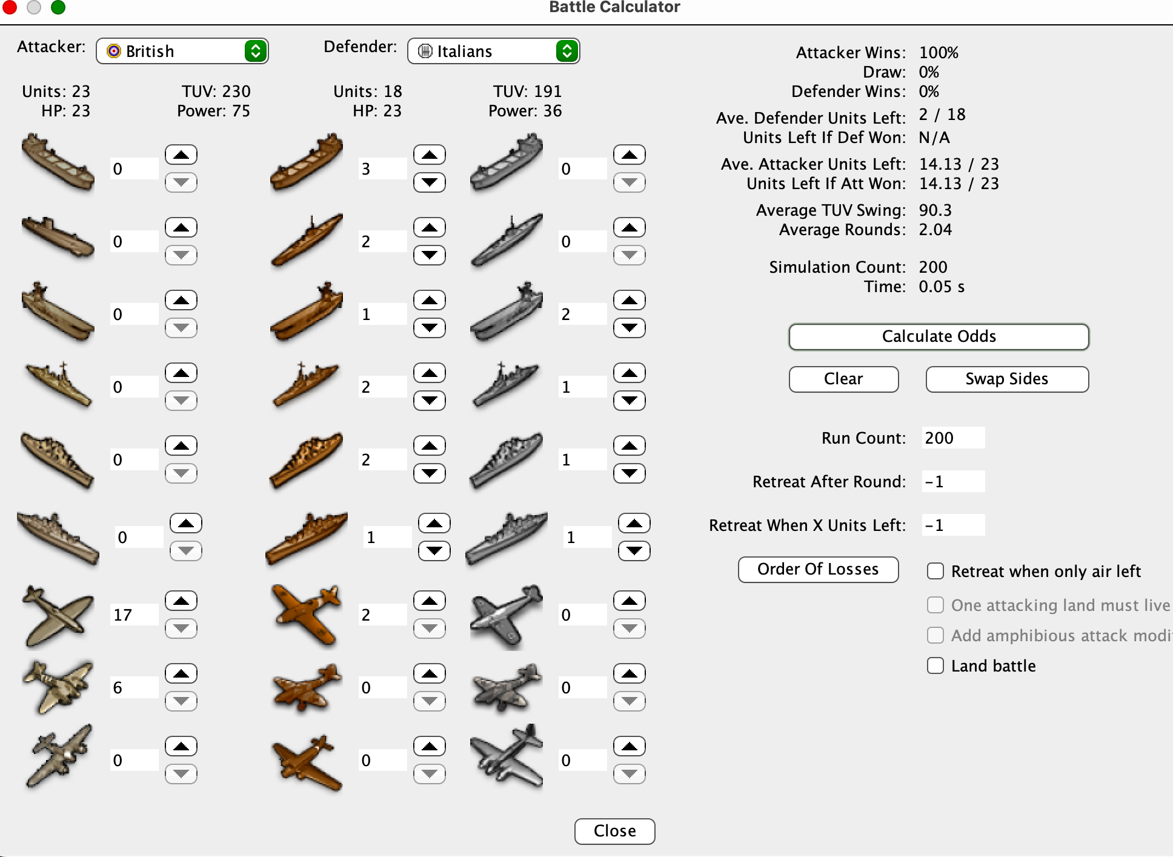Screen dimensions: 1173x857
Task: Click the Swap Sides button
Action: 1006,379
